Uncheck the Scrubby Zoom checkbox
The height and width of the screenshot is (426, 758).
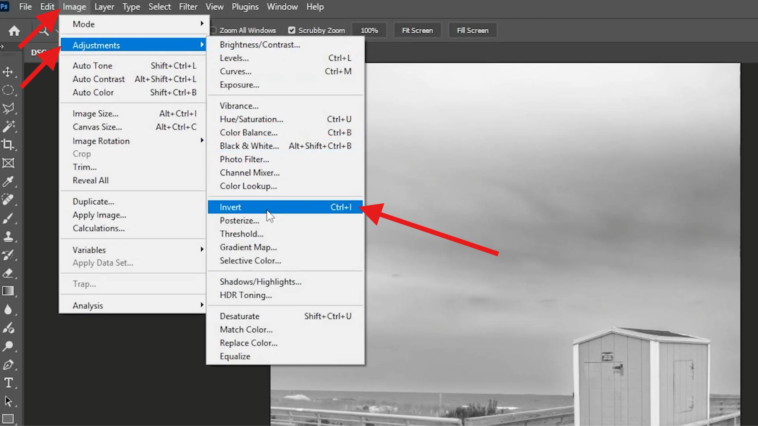point(292,30)
